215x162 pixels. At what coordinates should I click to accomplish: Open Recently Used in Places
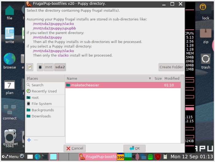click(x=45, y=91)
